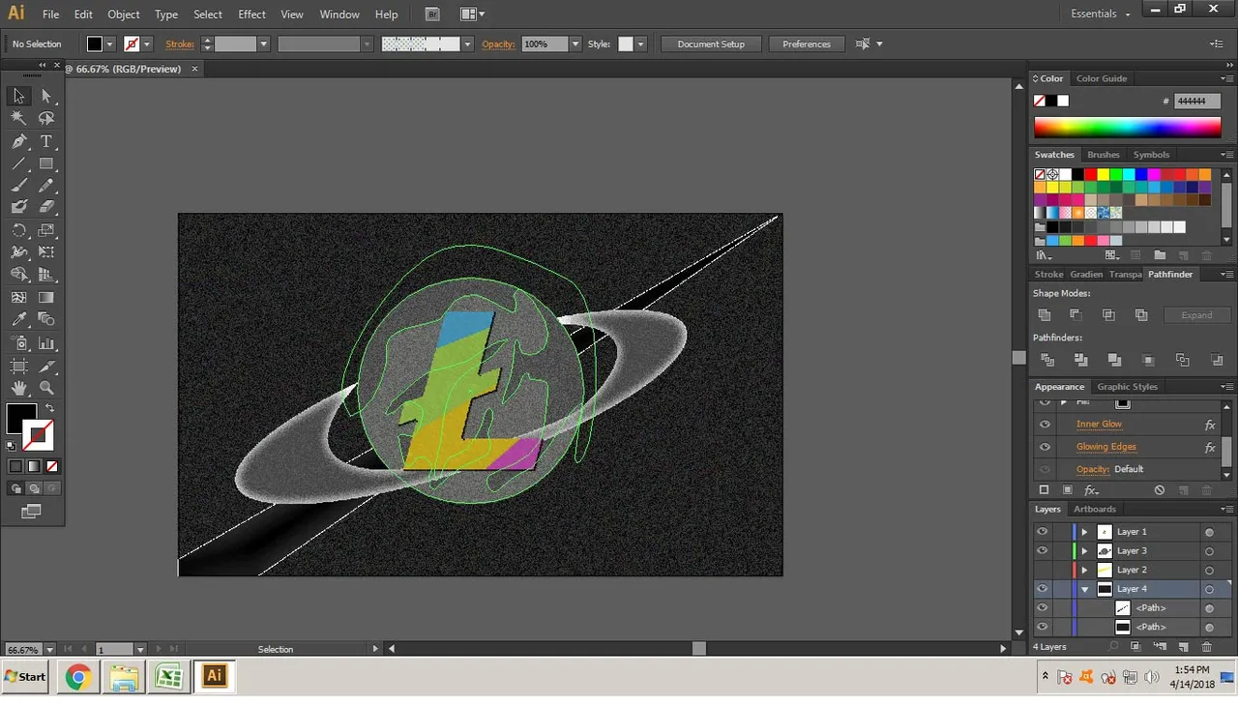Open the Window menu
Viewport: 1238px width, 706px height.
339,15
